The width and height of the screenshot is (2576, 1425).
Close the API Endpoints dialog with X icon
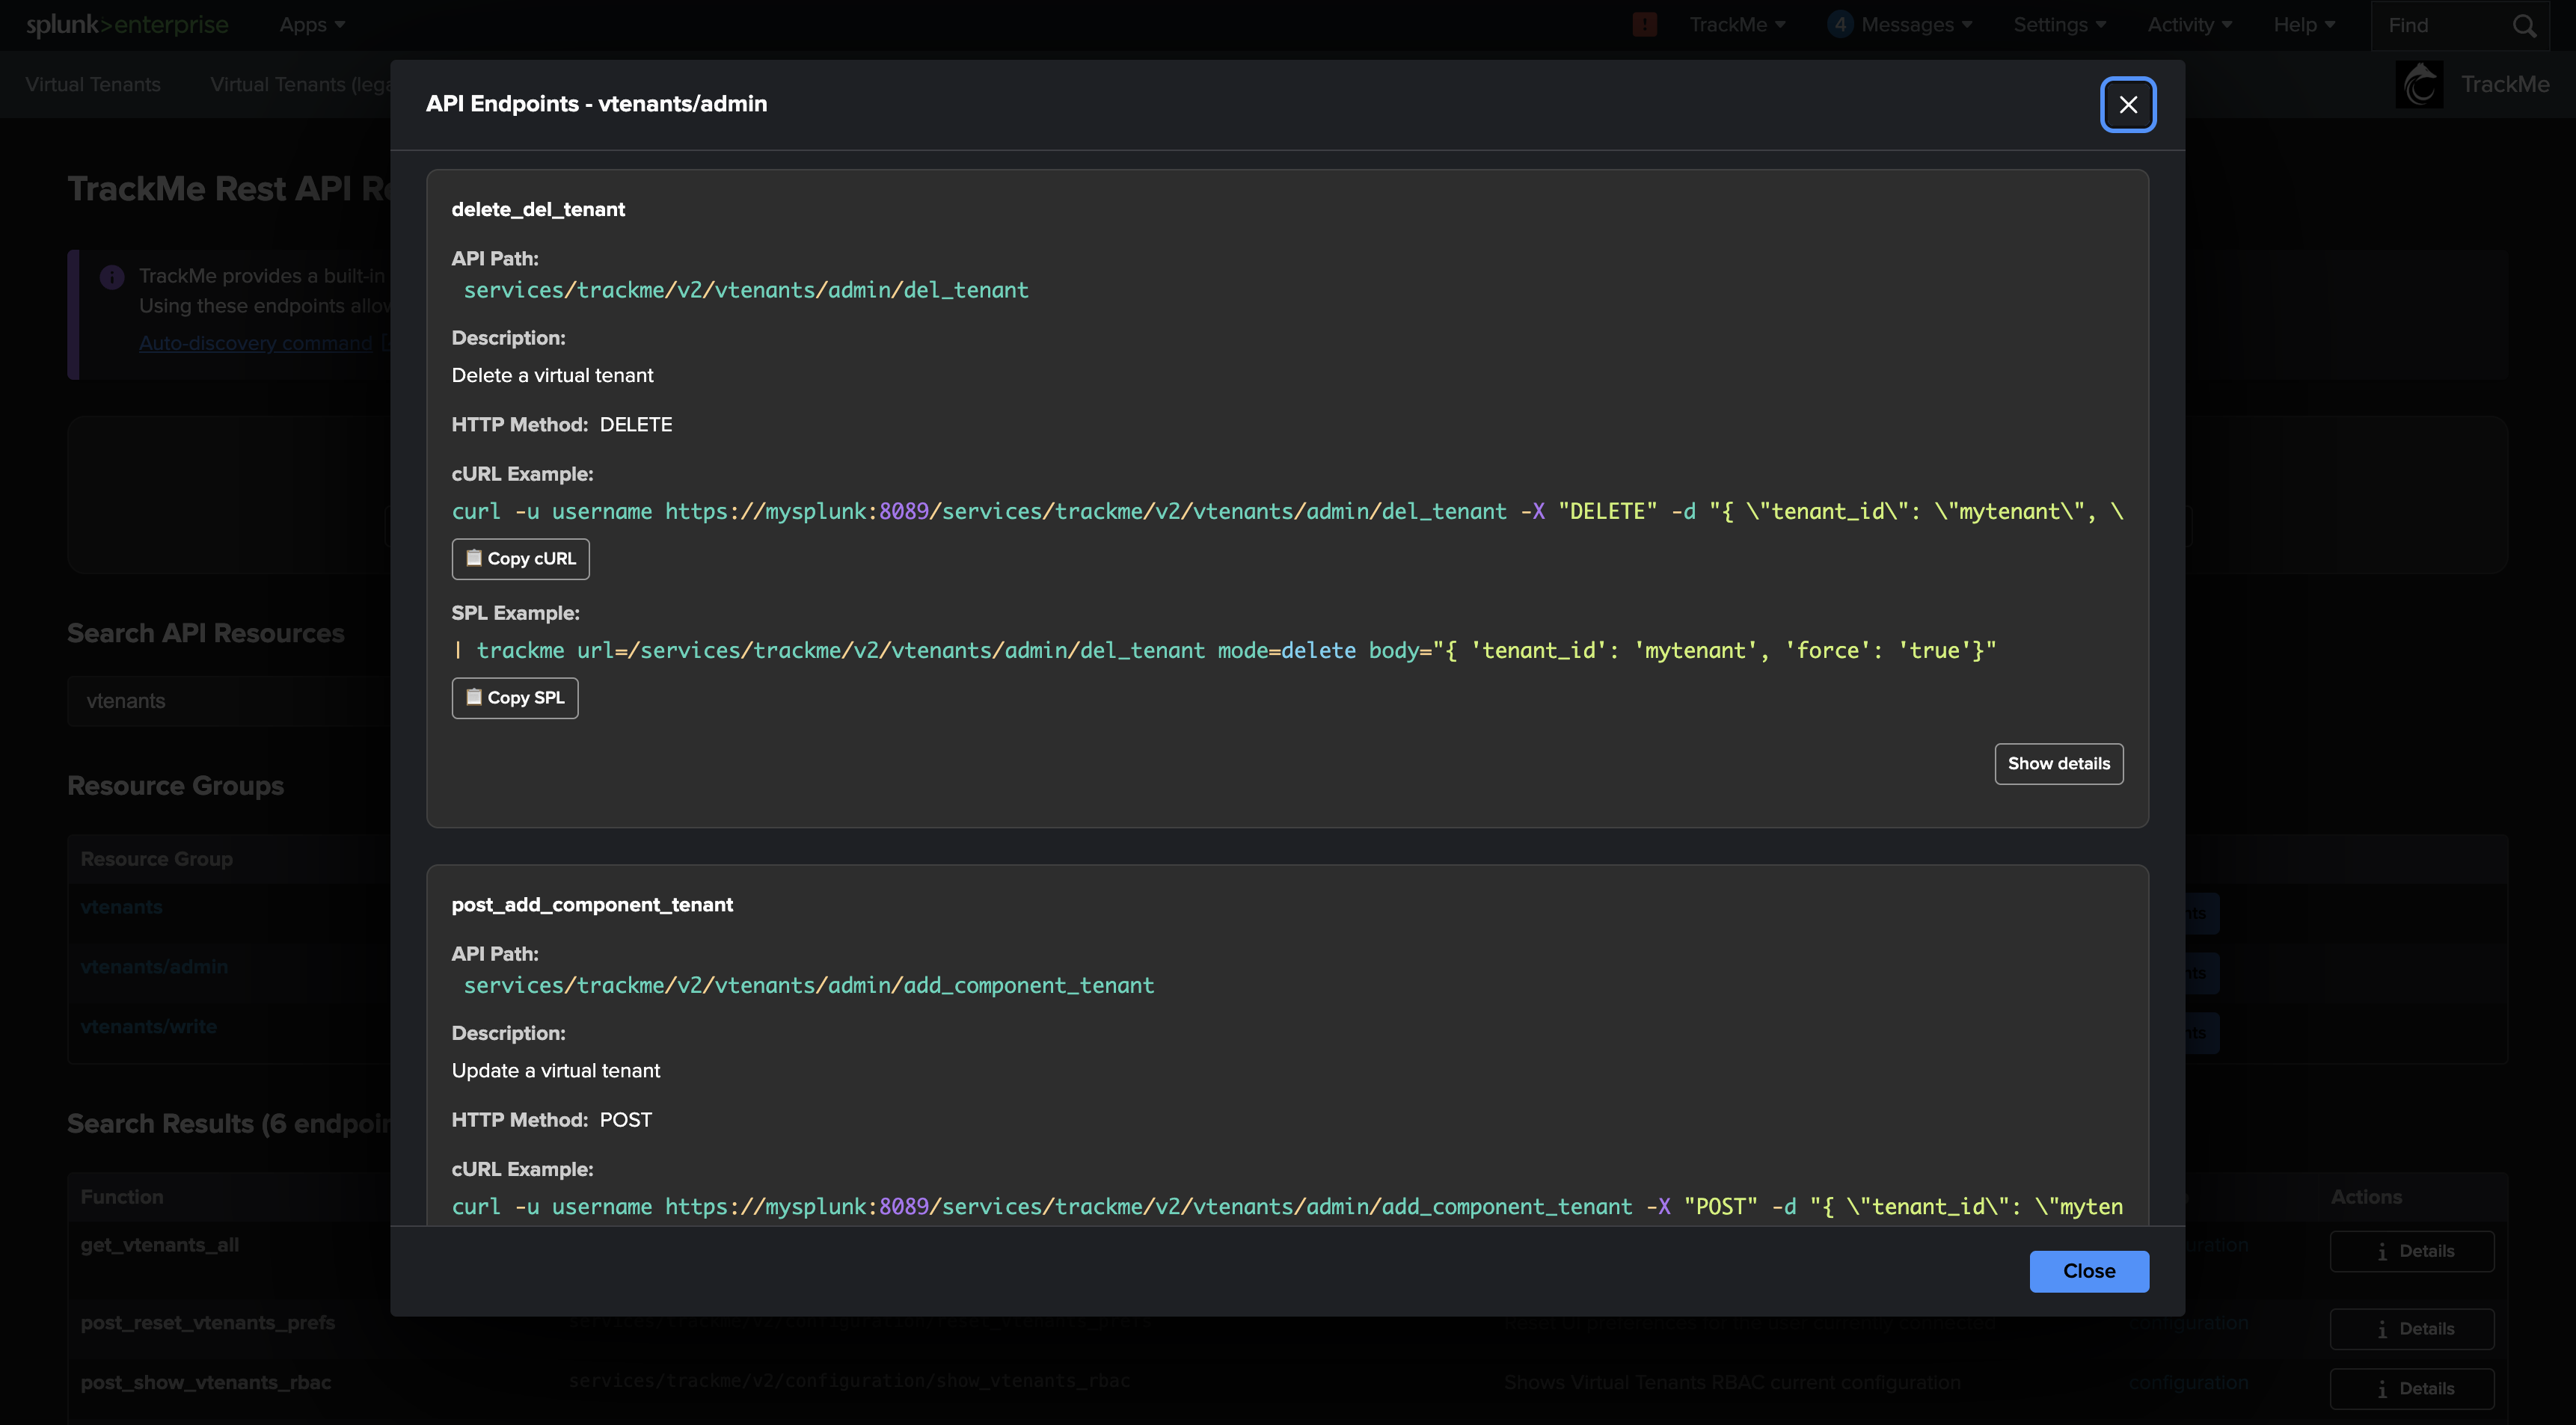pyautogui.click(x=2127, y=104)
